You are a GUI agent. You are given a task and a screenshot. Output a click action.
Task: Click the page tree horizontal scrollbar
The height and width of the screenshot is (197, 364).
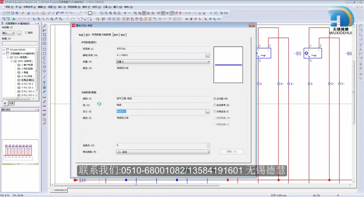click(x=18, y=99)
